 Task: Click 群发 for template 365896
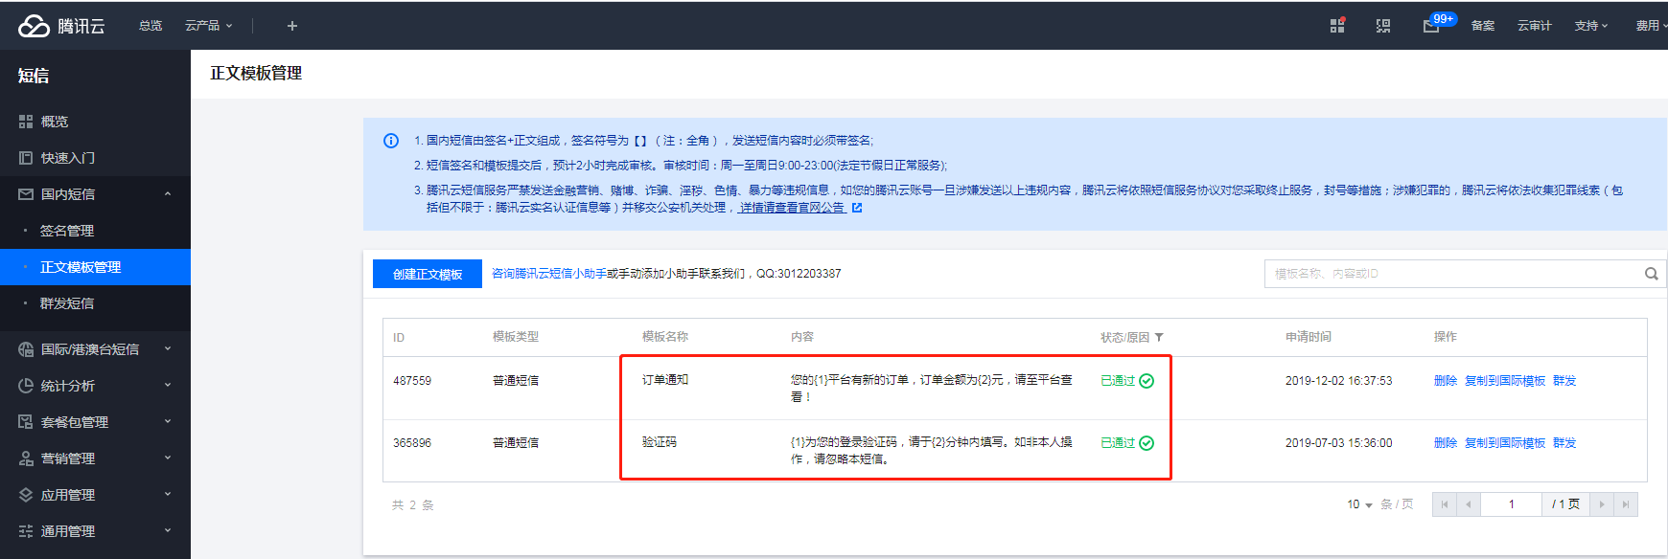click(1564, 443)
